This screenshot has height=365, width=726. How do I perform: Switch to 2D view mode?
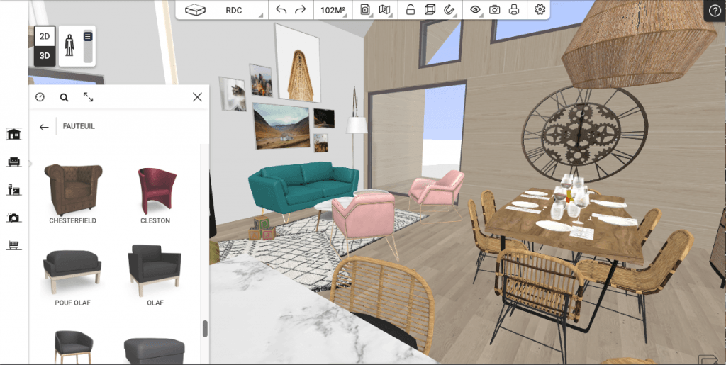pyautogui.click(x=45, y=36)
